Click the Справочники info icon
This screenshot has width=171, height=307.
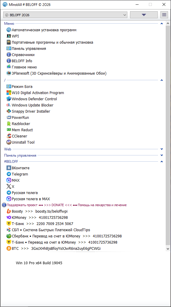tap(9, 55)
